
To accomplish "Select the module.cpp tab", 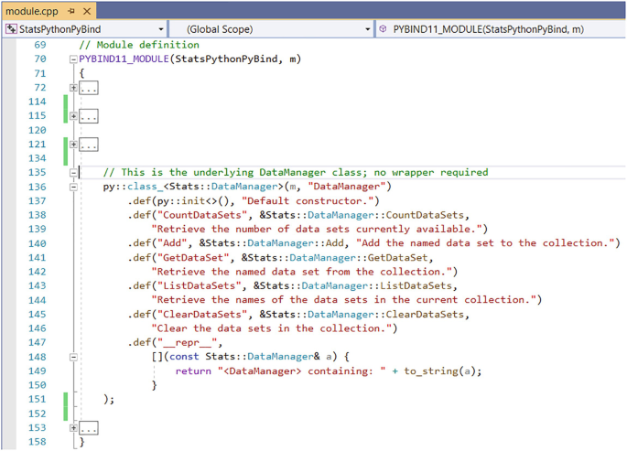I will click(x=31, y=11).
